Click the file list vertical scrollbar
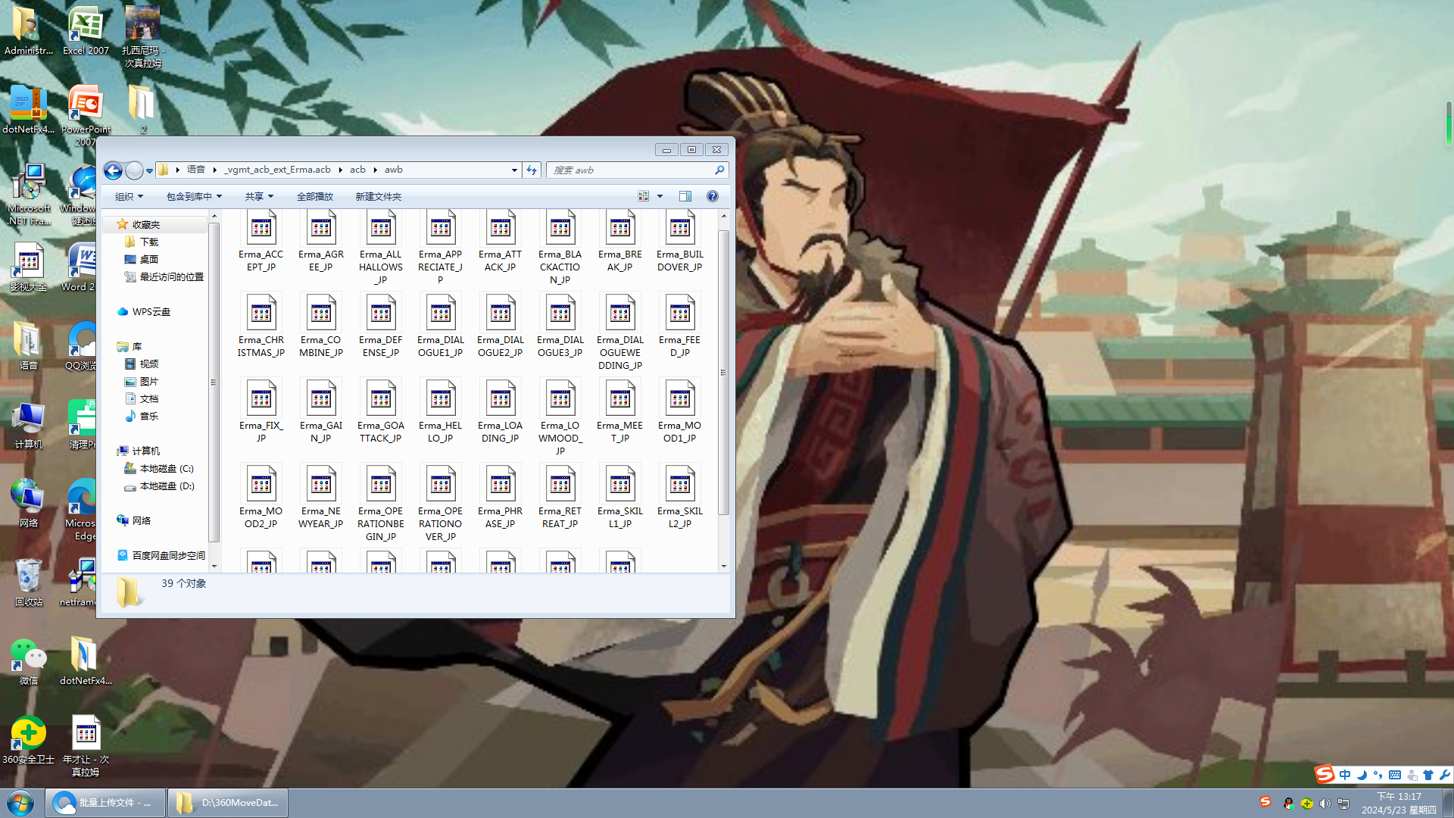Image resolution: width=1454 pixels, height=818 pixels. pos(724,373)
